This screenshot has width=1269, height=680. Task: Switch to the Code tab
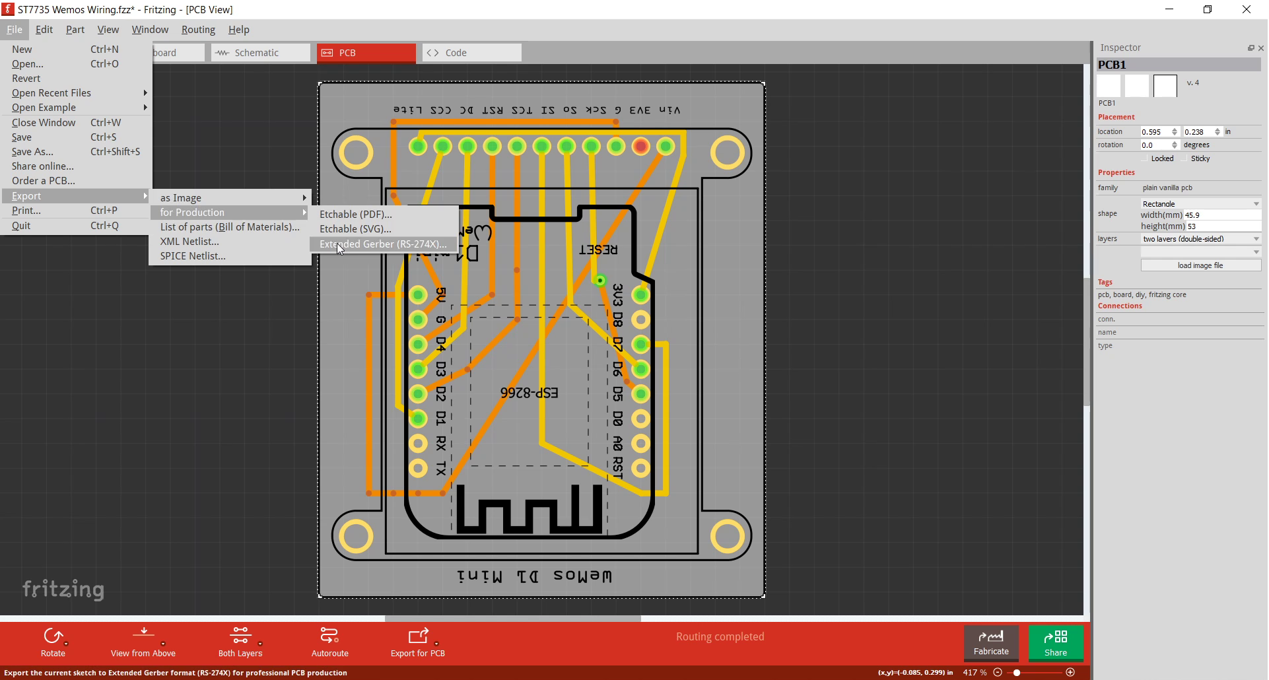coord(472,53)
